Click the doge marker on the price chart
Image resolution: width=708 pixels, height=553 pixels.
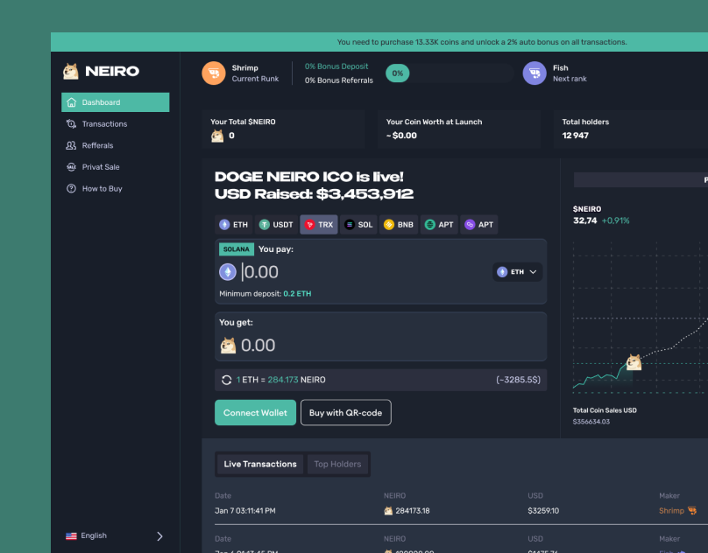(634, 362)
